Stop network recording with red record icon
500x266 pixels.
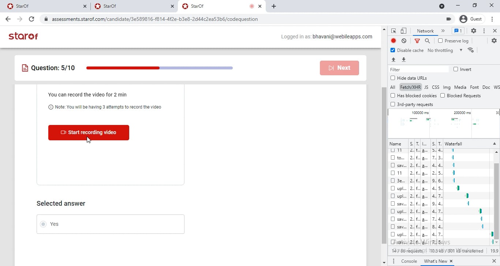pyautogui.click(x=393, y=41)
